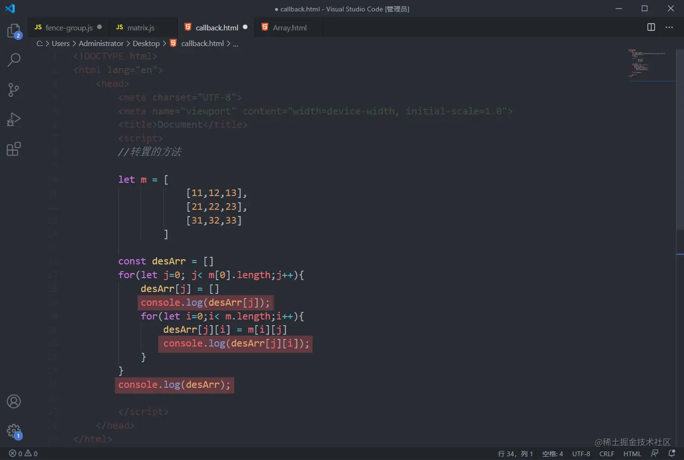Open the Administrator breadcrumb segment
This screenshot has height=460, width=684.
[x=101, y=43]
